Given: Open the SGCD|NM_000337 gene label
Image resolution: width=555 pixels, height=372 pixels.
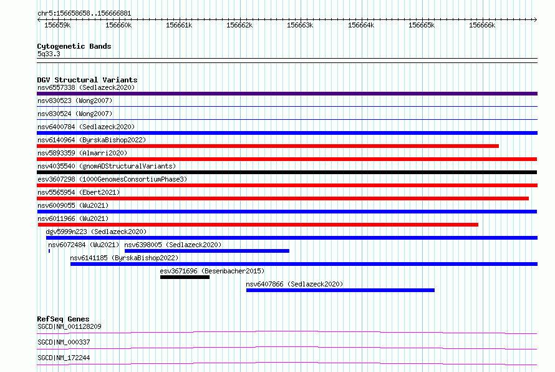Looking at the screenshot, I should click(x=64, y=342).
